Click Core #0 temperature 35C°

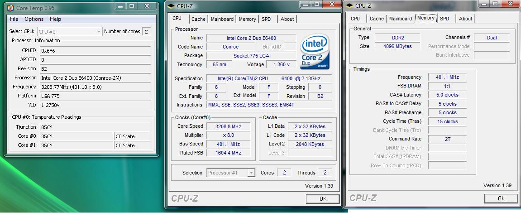point(76,136)
